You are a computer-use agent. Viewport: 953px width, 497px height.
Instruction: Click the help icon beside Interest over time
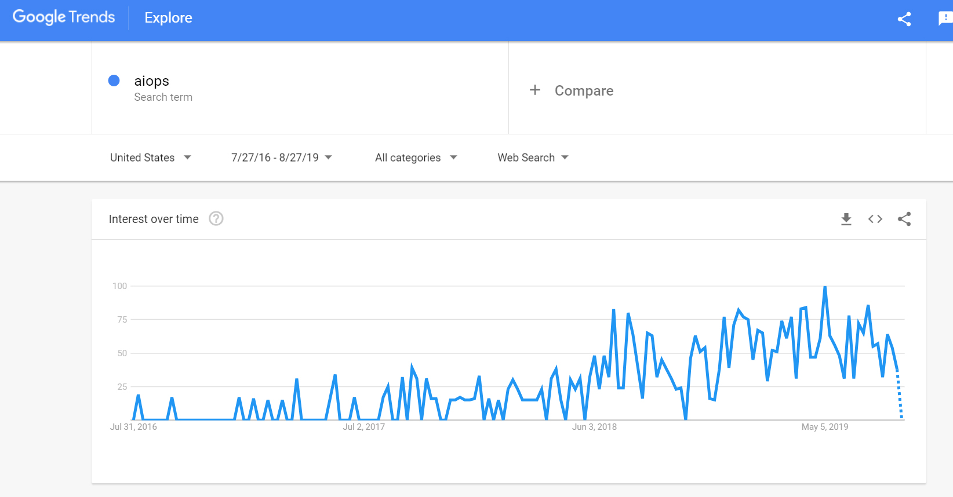point(216,219)
